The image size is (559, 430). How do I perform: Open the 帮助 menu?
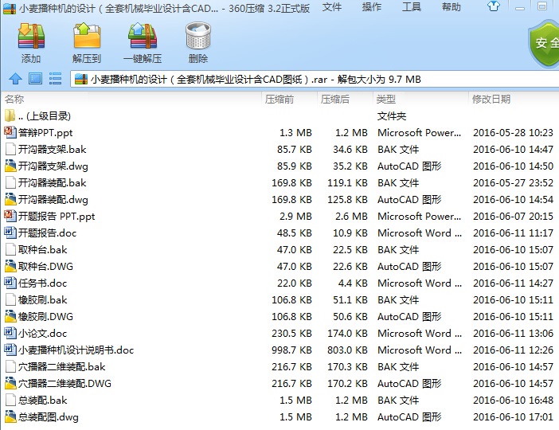451,7
